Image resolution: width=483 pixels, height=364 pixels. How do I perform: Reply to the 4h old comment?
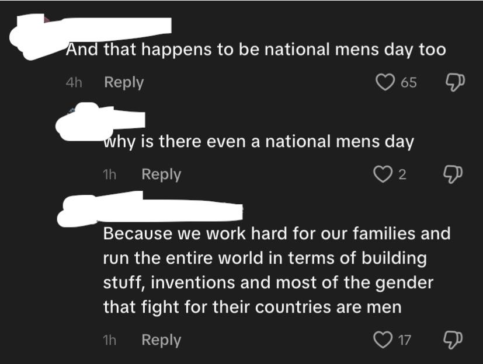pyautogui.click(x=124, y=82)
